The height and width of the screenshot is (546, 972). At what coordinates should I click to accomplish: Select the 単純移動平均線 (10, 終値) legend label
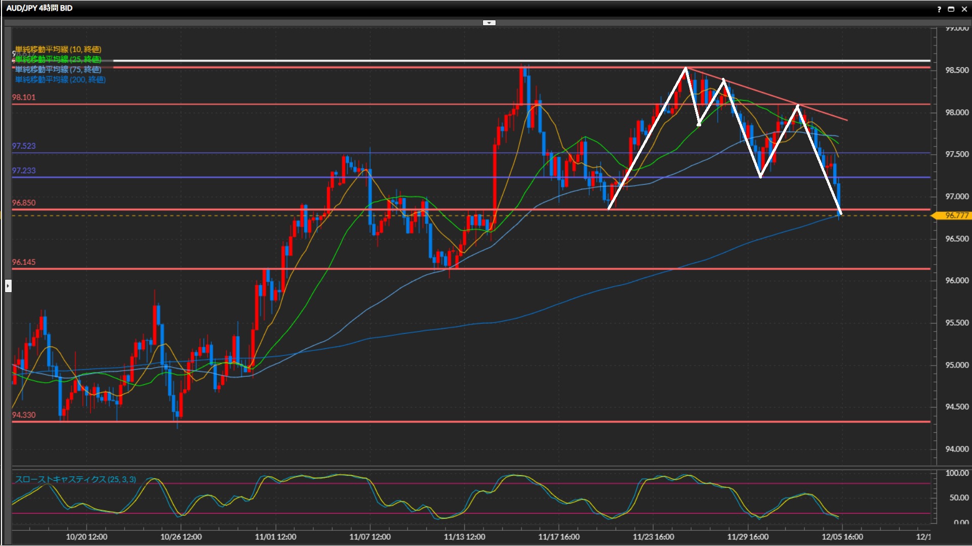click(58, 49)
